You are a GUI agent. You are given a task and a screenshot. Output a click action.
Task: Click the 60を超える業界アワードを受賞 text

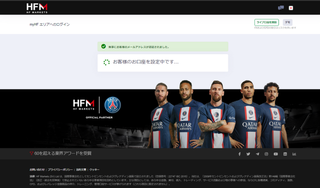(63, 153)
